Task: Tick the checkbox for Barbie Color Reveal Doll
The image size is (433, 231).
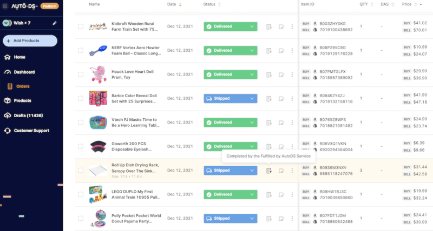Action: click(x=81, y=98)
